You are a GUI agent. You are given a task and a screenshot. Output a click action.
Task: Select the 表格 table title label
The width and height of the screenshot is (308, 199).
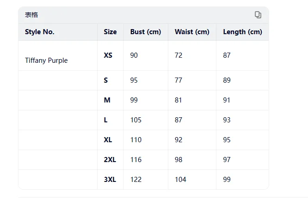[x=31, y=15]
